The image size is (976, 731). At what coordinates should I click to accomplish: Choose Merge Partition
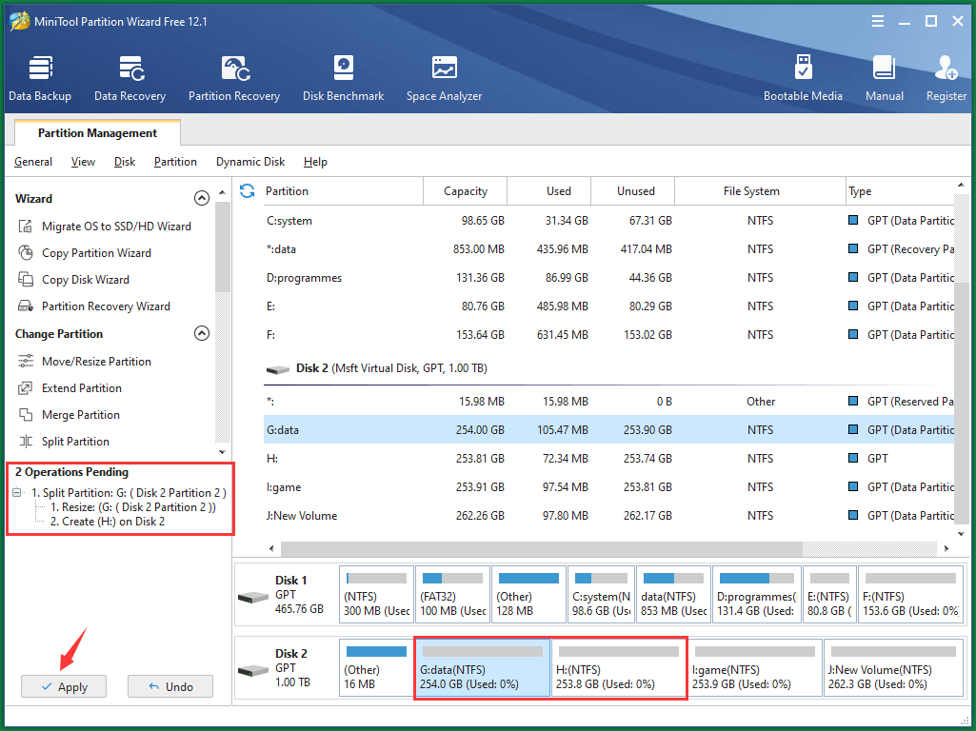[80, 415]
